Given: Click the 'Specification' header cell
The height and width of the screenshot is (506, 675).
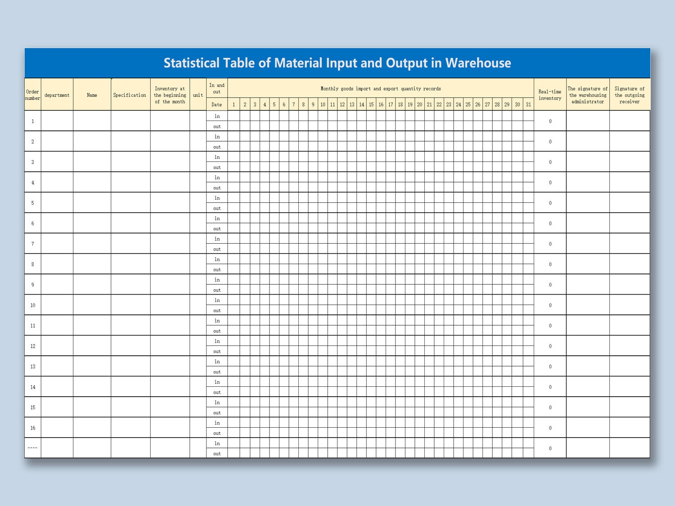Looking at the screenshot, I should click(x=130, y=94).
